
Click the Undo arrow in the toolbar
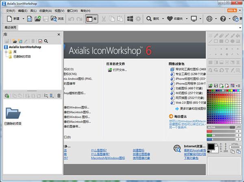tap(71, 19)
